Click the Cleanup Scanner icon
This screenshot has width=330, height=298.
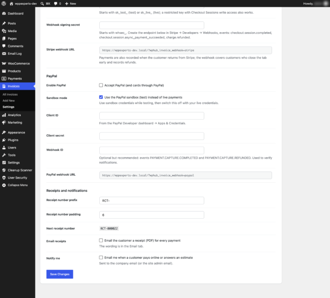pyautogui.click(x=4, y=170)
